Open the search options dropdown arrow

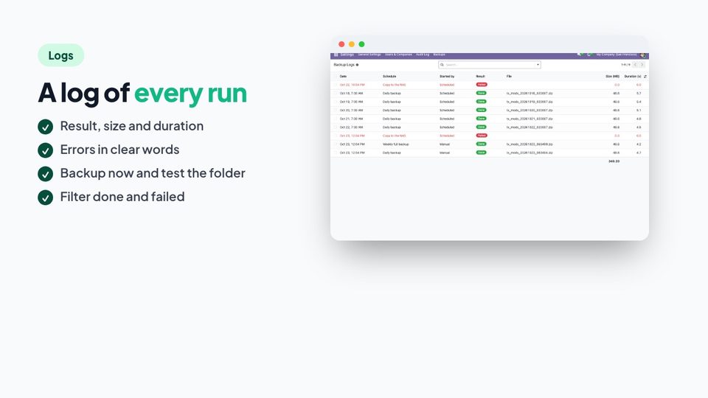[538, 65]
